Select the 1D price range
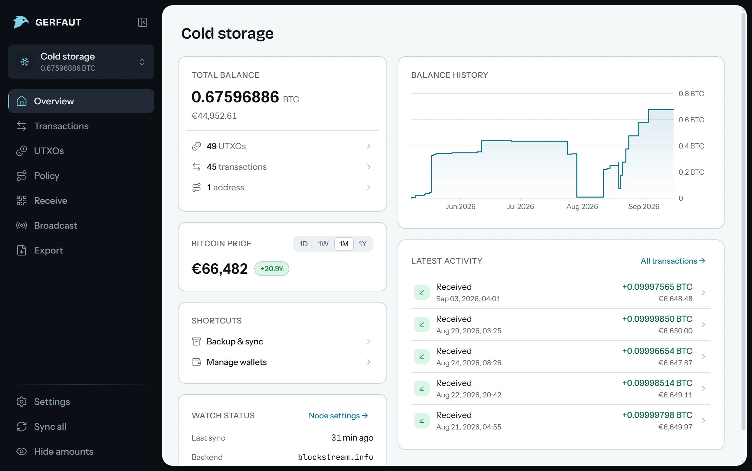752x471 pixels. (303, 244)
